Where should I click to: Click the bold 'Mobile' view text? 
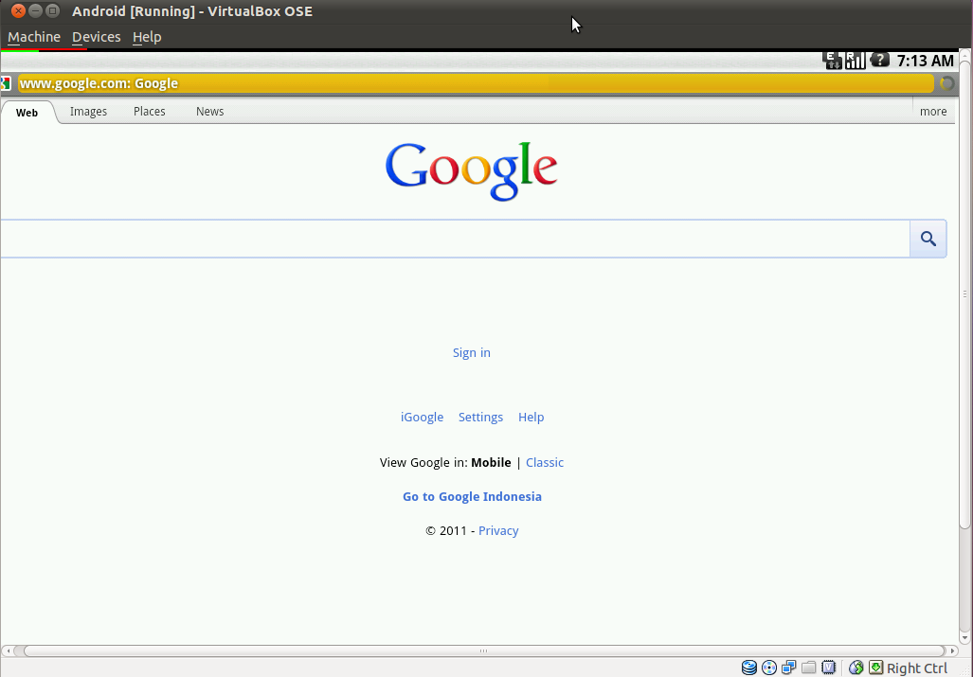click(x=491, y=462)
